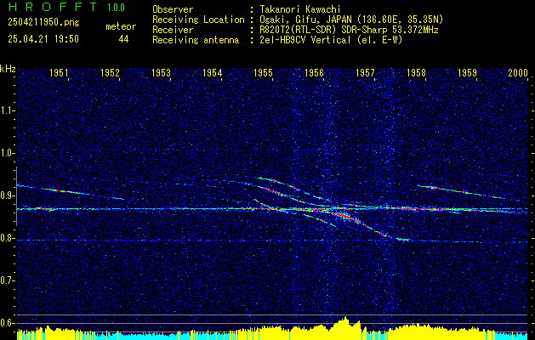535x340 pixels.
Task: Click the Observer label
Action: [x=173, y=9]
